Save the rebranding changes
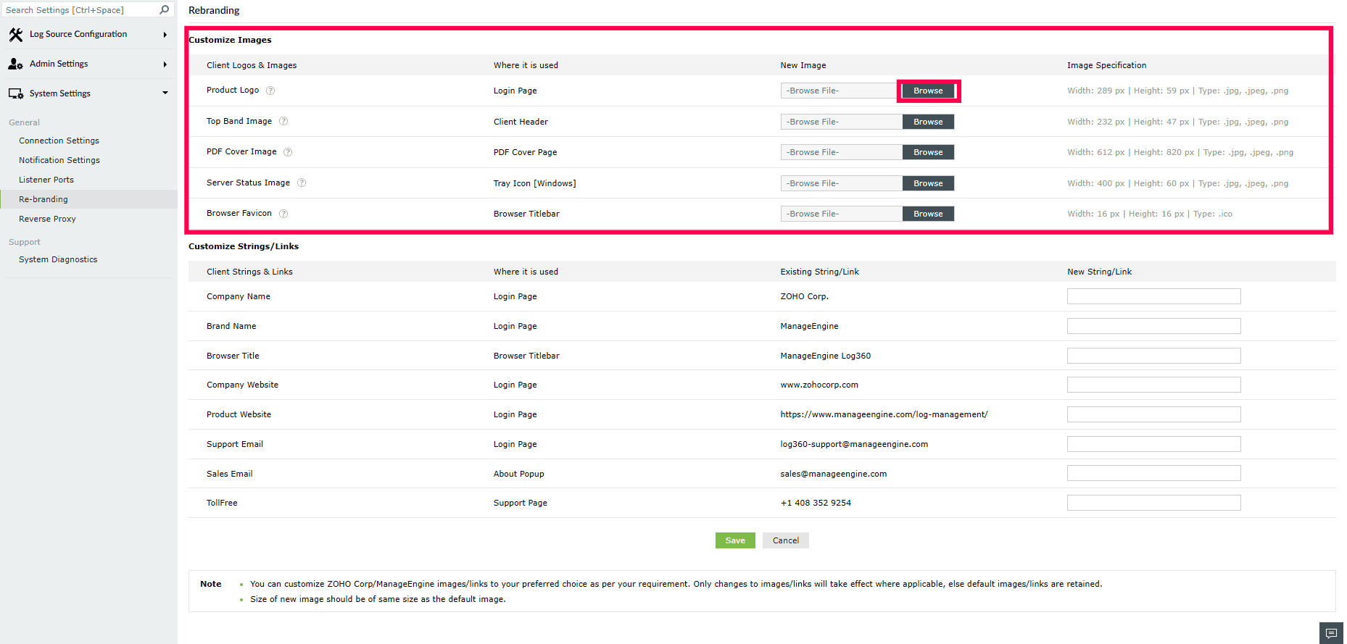Image resolution: width=1347 pixels, height=644 pixels. [735, 540]
